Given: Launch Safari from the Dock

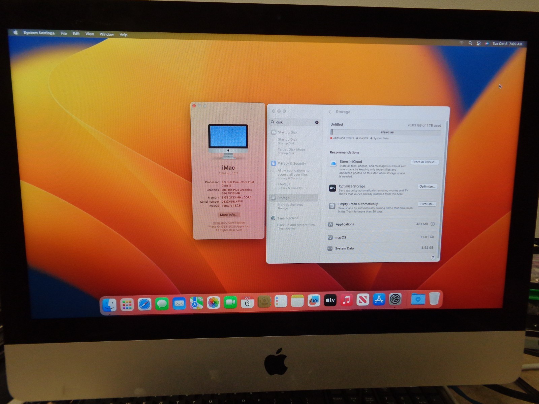Looking at the screenshot, I should click(145, 304).
